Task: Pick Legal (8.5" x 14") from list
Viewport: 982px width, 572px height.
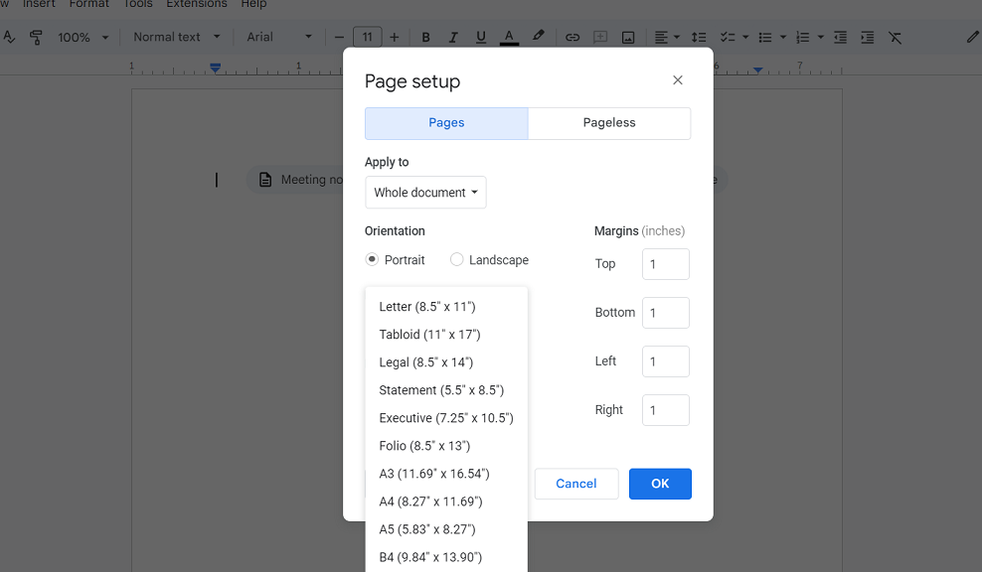Action: coord(425,362)
